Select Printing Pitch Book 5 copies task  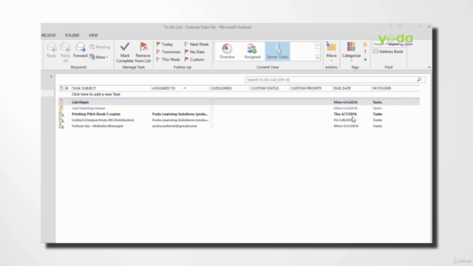click(x=239, y=114)
